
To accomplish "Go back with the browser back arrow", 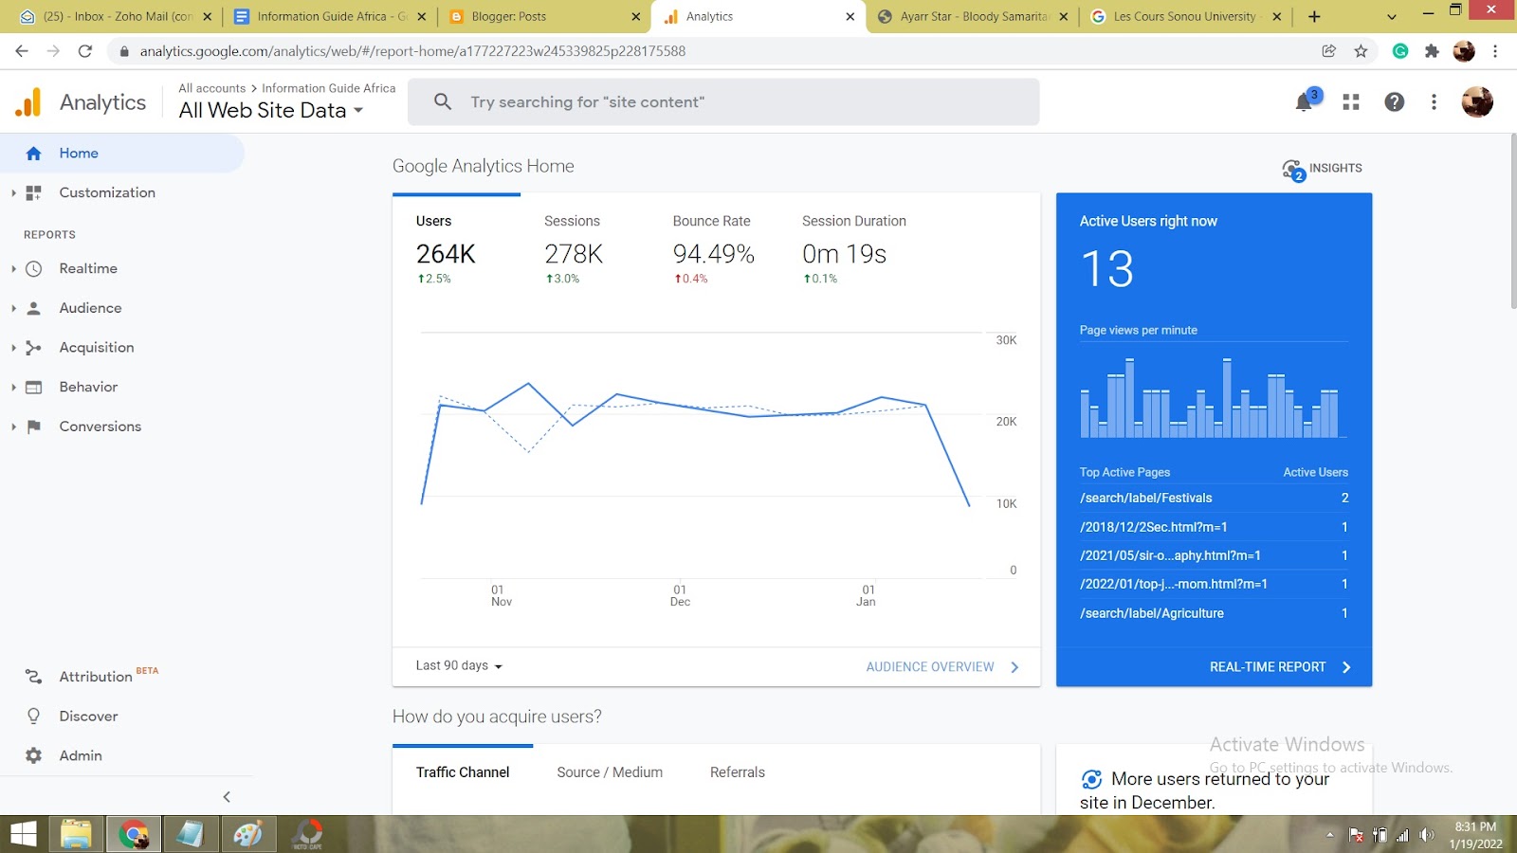I will (x=22, y=51).
